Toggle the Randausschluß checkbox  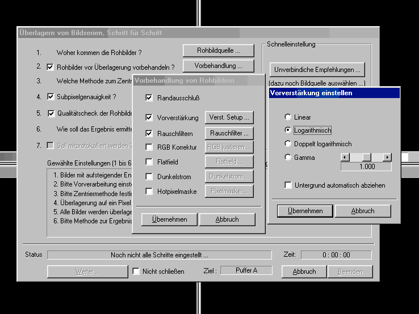[x=149, y=98]
